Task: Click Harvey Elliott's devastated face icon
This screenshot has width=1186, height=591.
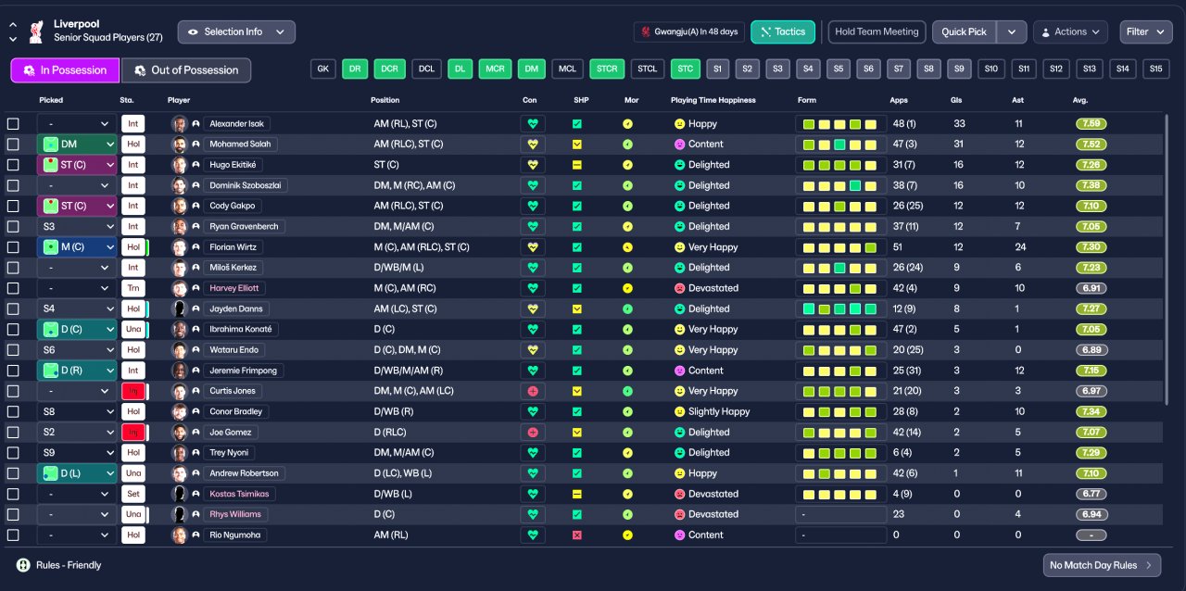Action: (x=679, y=288)
